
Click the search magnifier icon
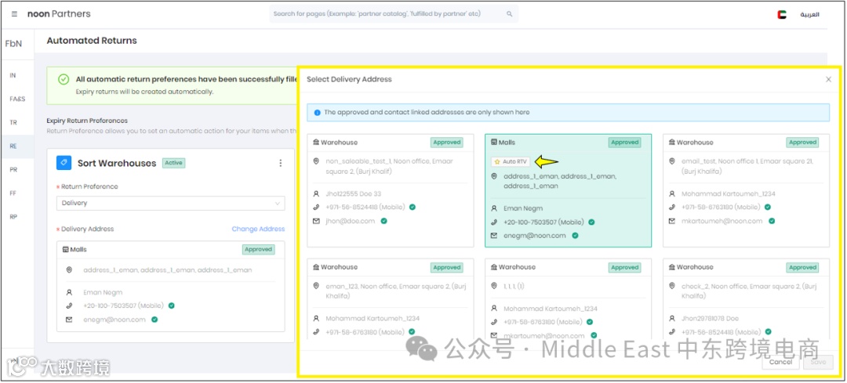(x=510, y=14)
